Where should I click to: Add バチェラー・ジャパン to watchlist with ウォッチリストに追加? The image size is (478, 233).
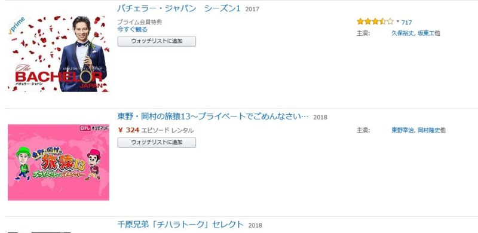tap(157, 41)
